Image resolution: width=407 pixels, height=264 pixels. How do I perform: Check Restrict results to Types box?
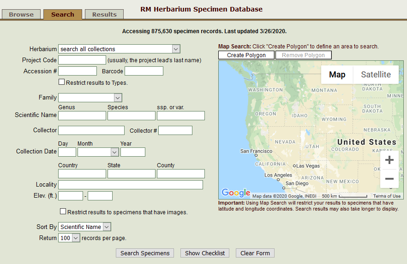point(62,82)
